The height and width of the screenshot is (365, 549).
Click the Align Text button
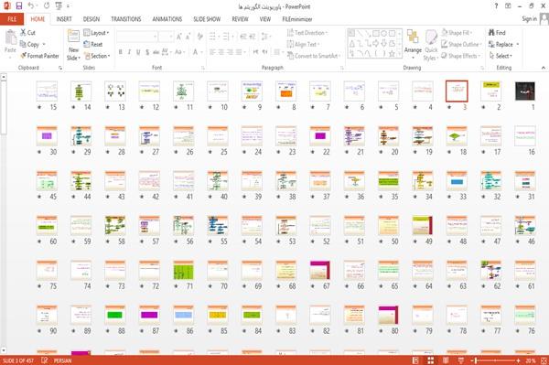point(303,44)
